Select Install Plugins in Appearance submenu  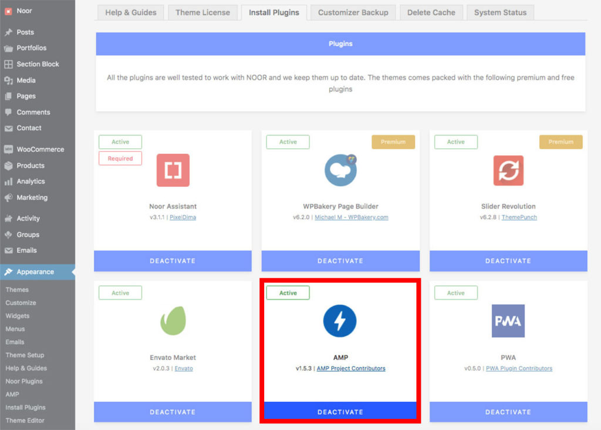(x=26, y=407)
